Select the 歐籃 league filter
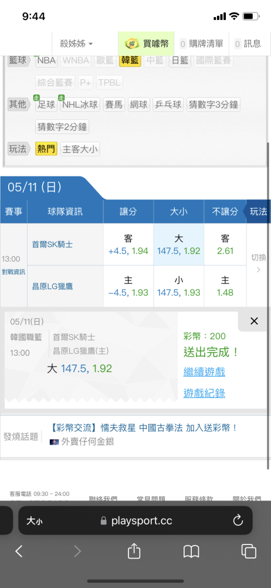Image resolution: width=271 pixels, height=588 pixels. click(106, 61)
